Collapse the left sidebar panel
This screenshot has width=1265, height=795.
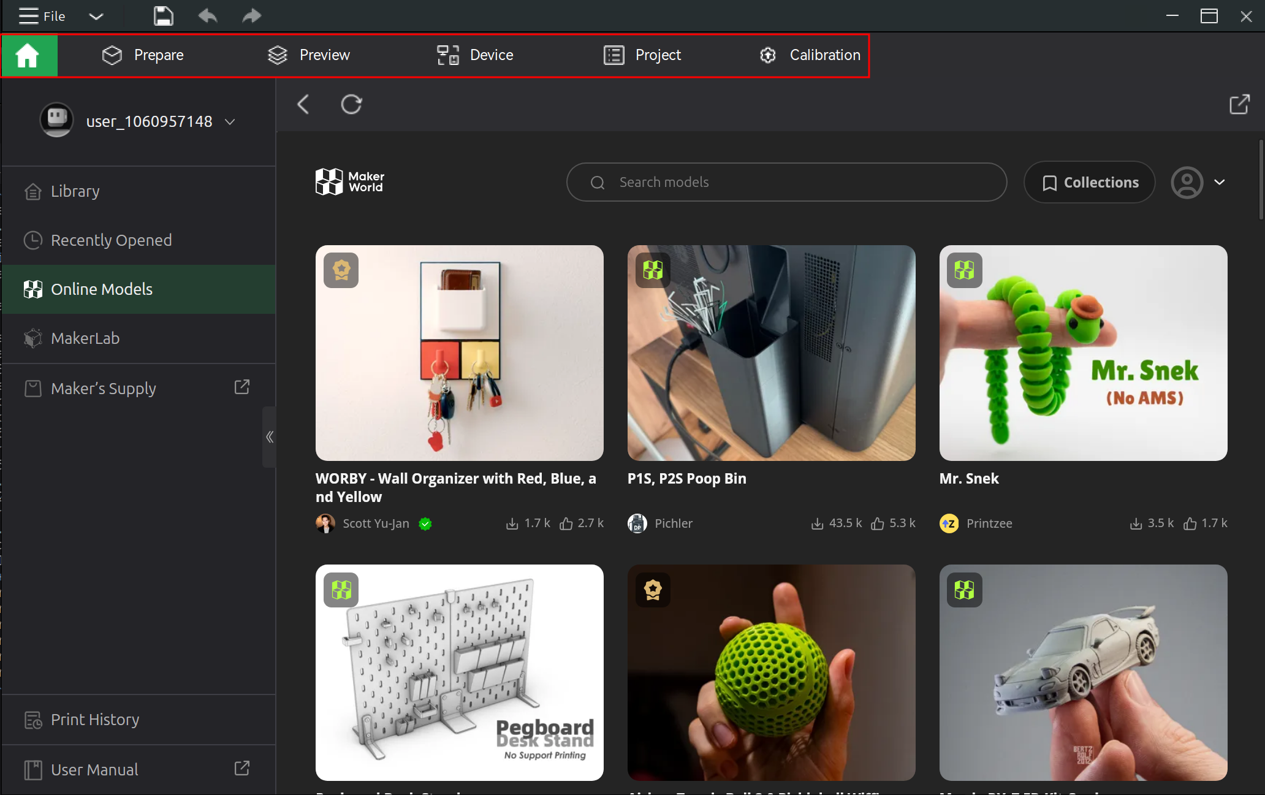(x=269, y=437)
